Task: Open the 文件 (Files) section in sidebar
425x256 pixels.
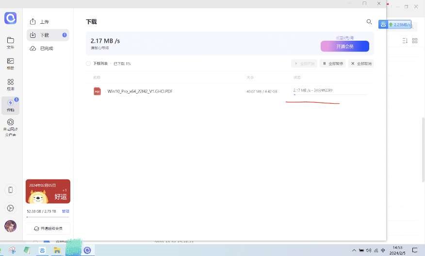Action: coord(10,42)
